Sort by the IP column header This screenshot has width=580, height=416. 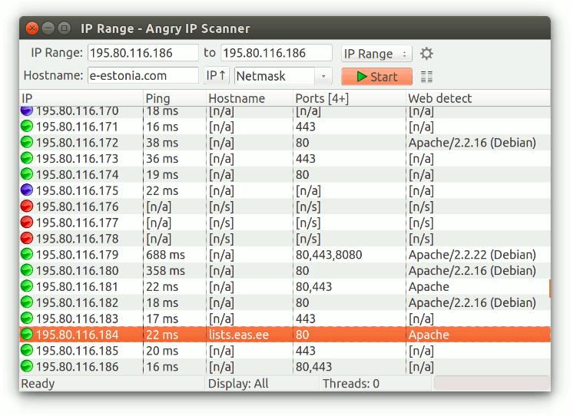pyautogui.click(x=81, y=98)
